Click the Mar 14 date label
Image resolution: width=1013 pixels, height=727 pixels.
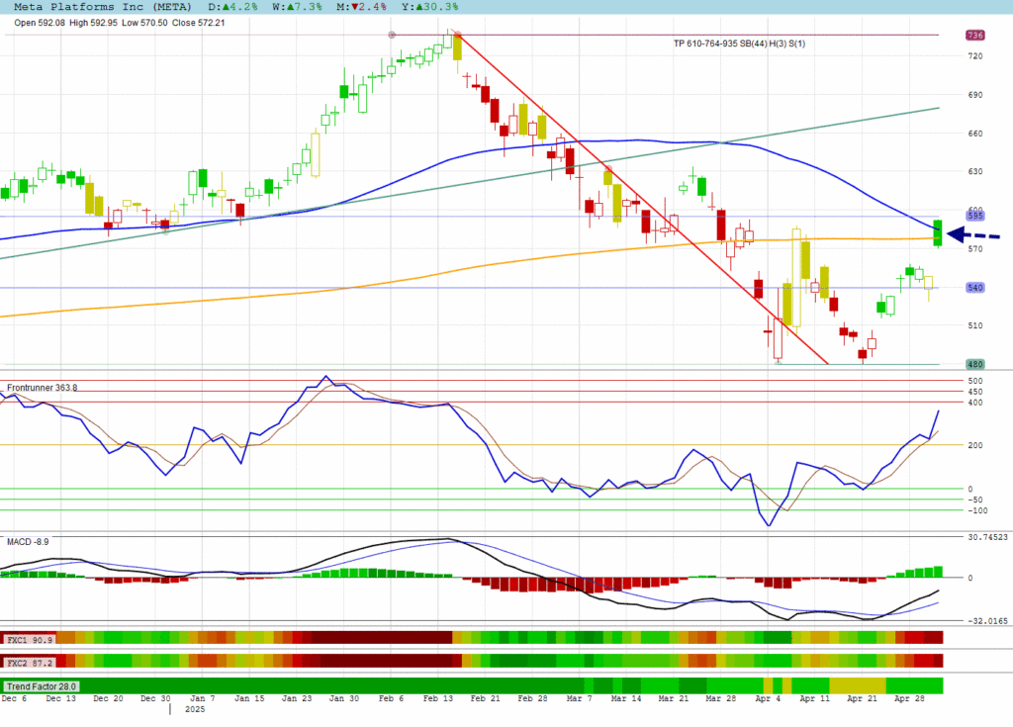click(x=626, y=698)
